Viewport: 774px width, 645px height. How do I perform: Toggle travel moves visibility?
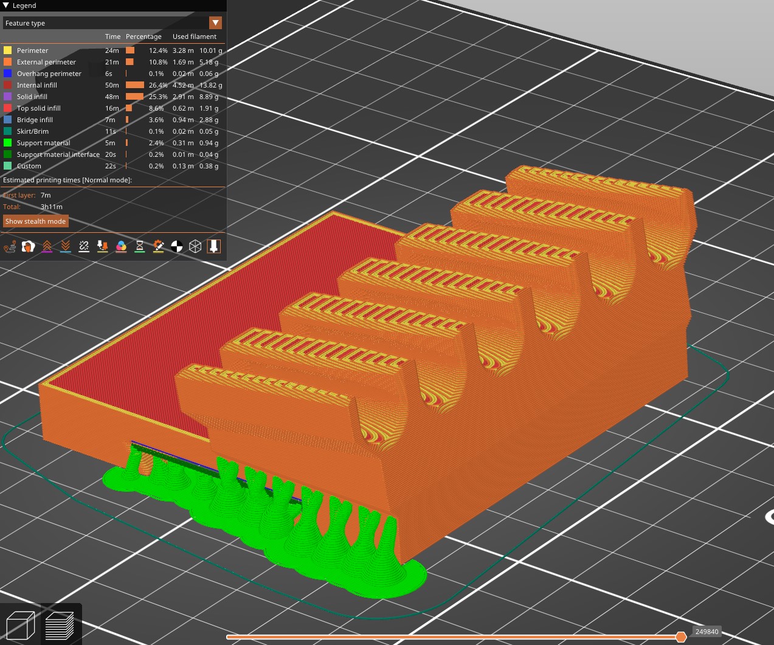(10, 246)
